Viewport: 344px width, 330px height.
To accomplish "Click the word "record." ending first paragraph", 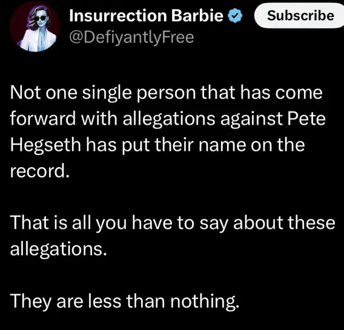I will tap(40, 171).
